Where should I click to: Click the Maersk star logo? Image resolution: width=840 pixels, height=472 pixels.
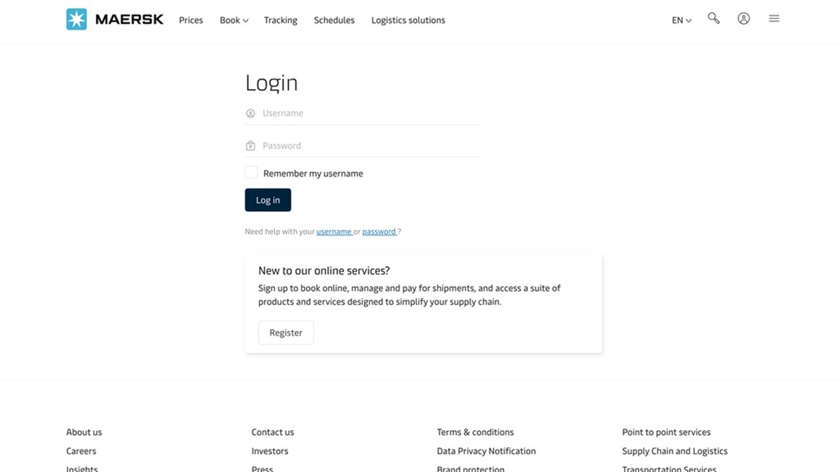77,18
